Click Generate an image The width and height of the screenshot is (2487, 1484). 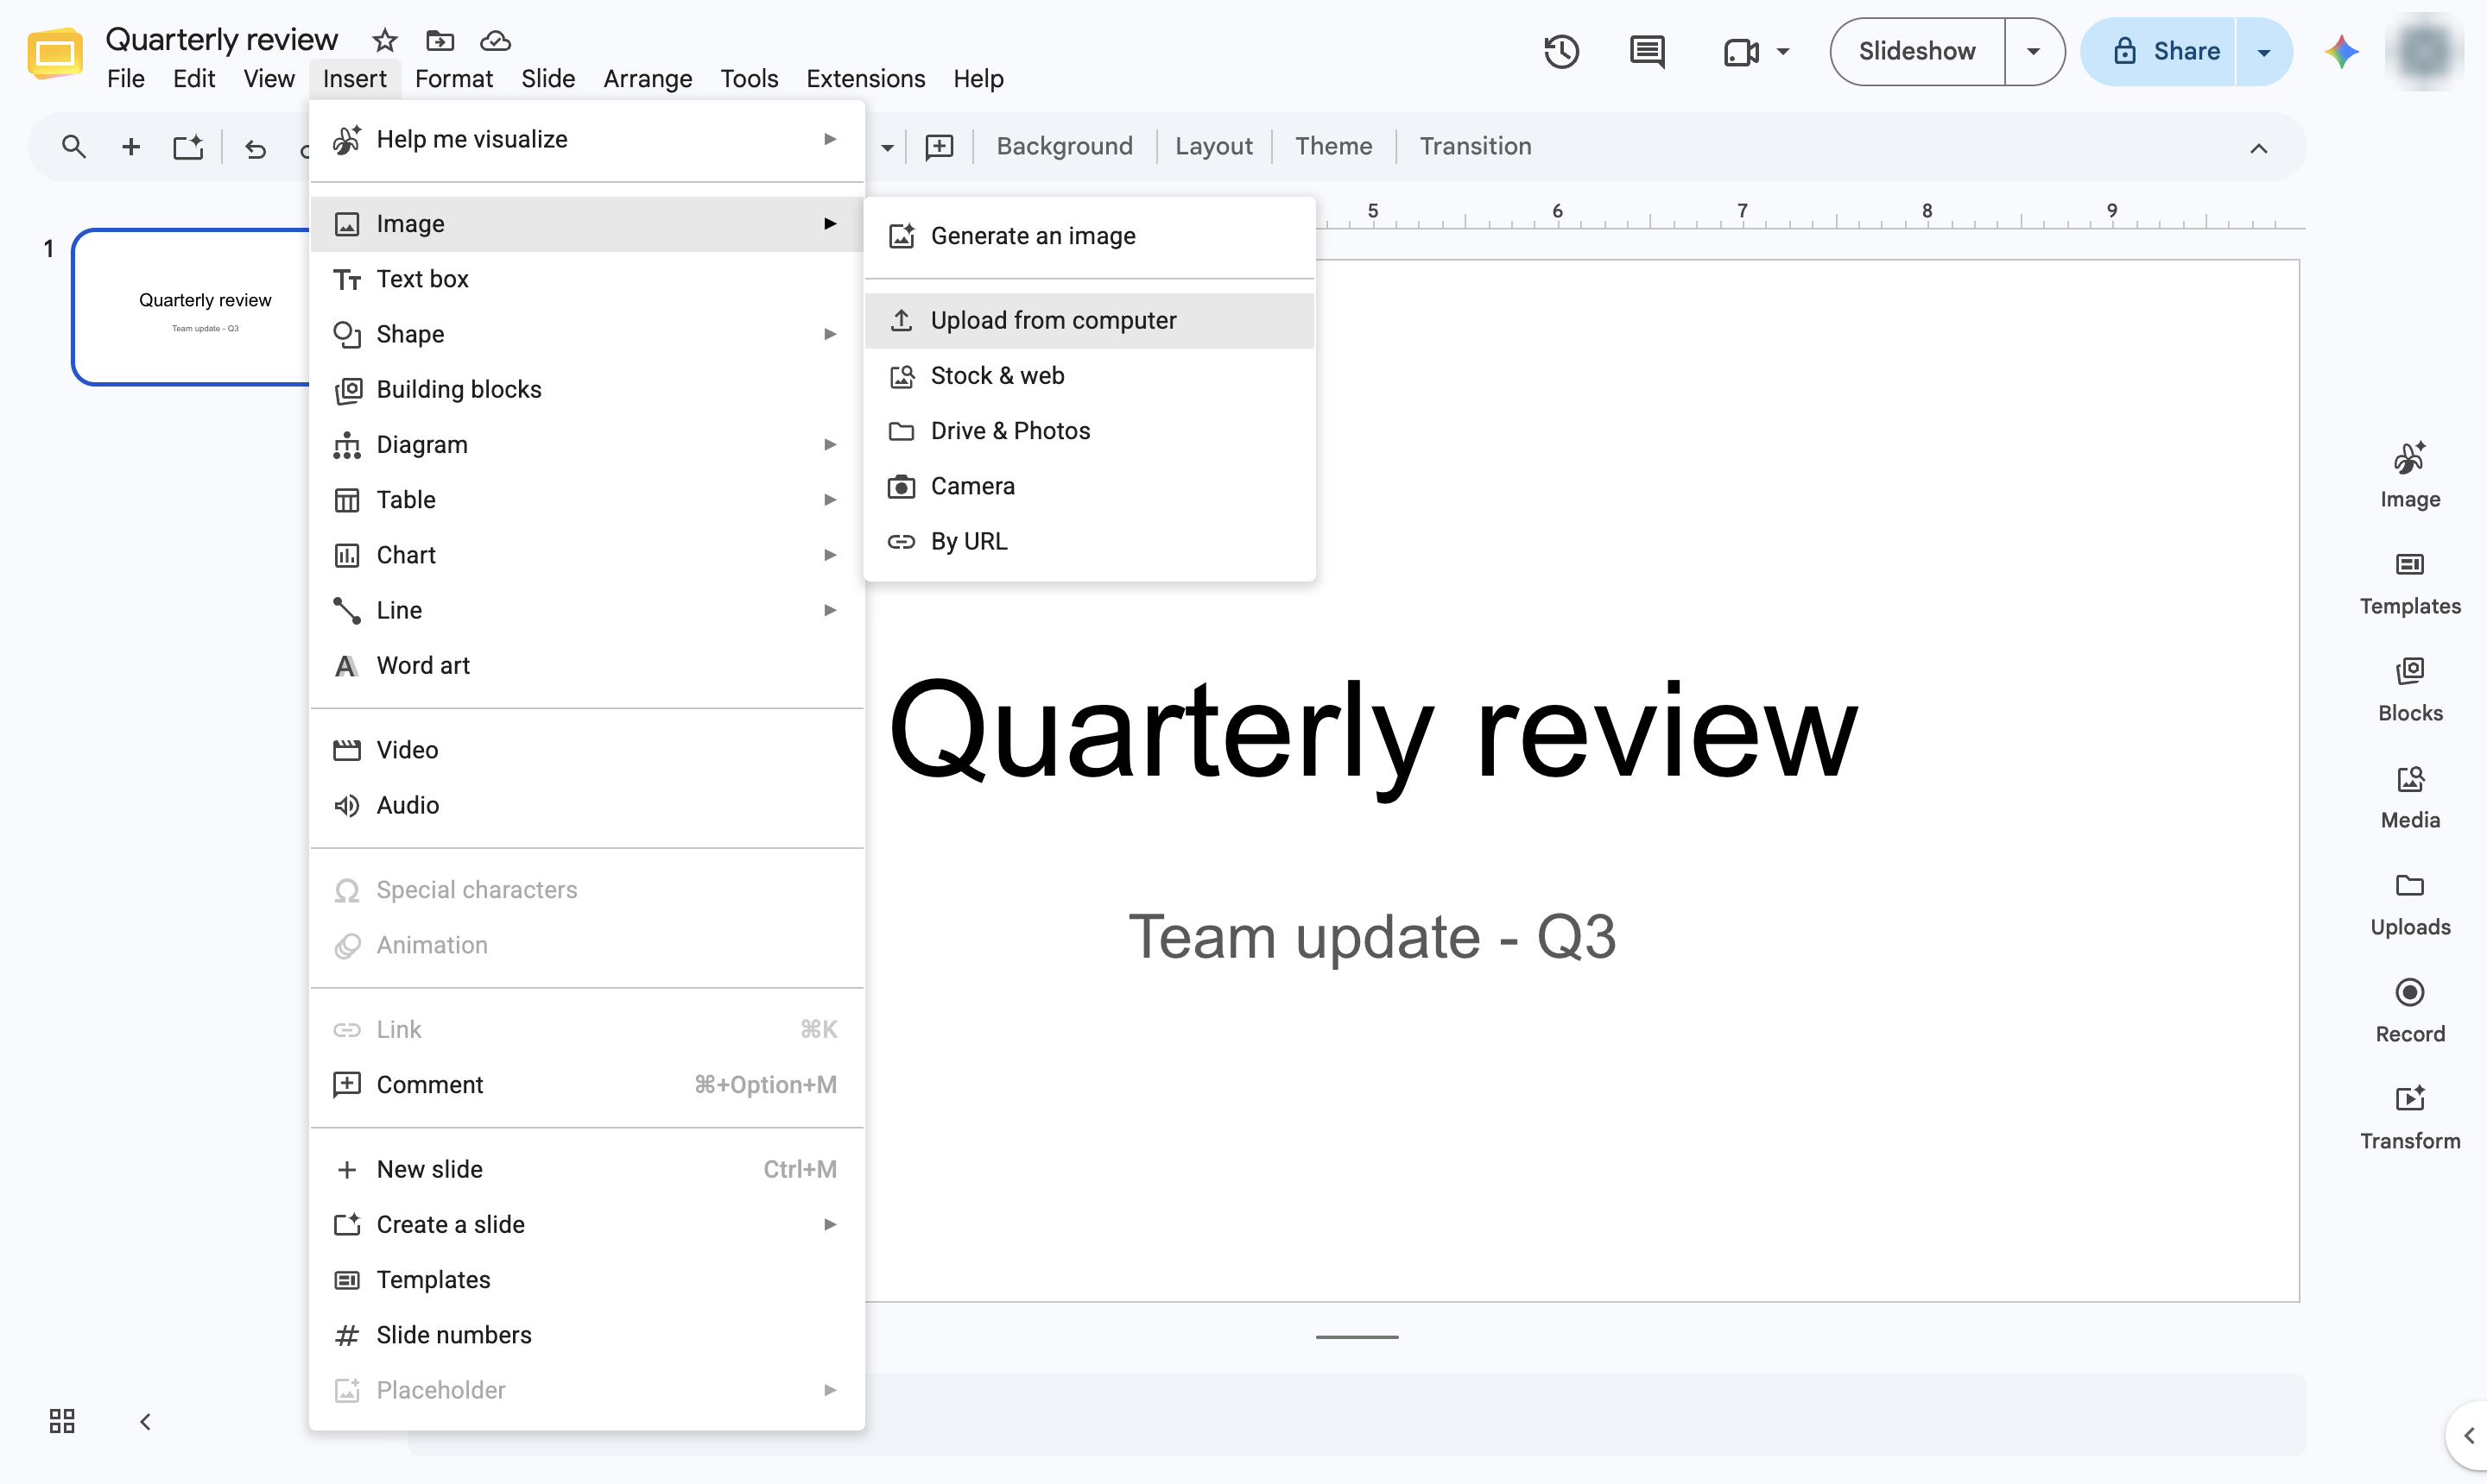[1089, 236]
